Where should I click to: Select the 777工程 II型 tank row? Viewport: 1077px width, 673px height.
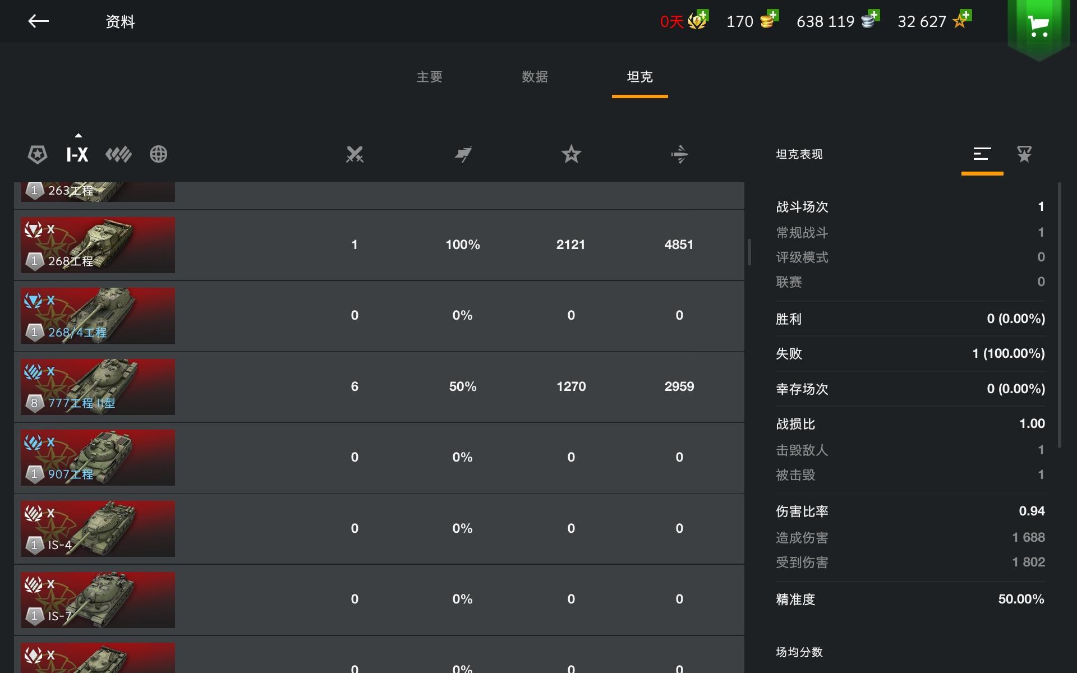379,387
